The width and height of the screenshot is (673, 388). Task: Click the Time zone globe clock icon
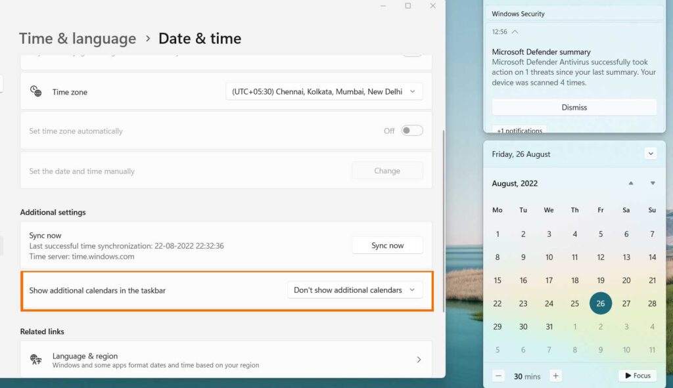point(36,91)
